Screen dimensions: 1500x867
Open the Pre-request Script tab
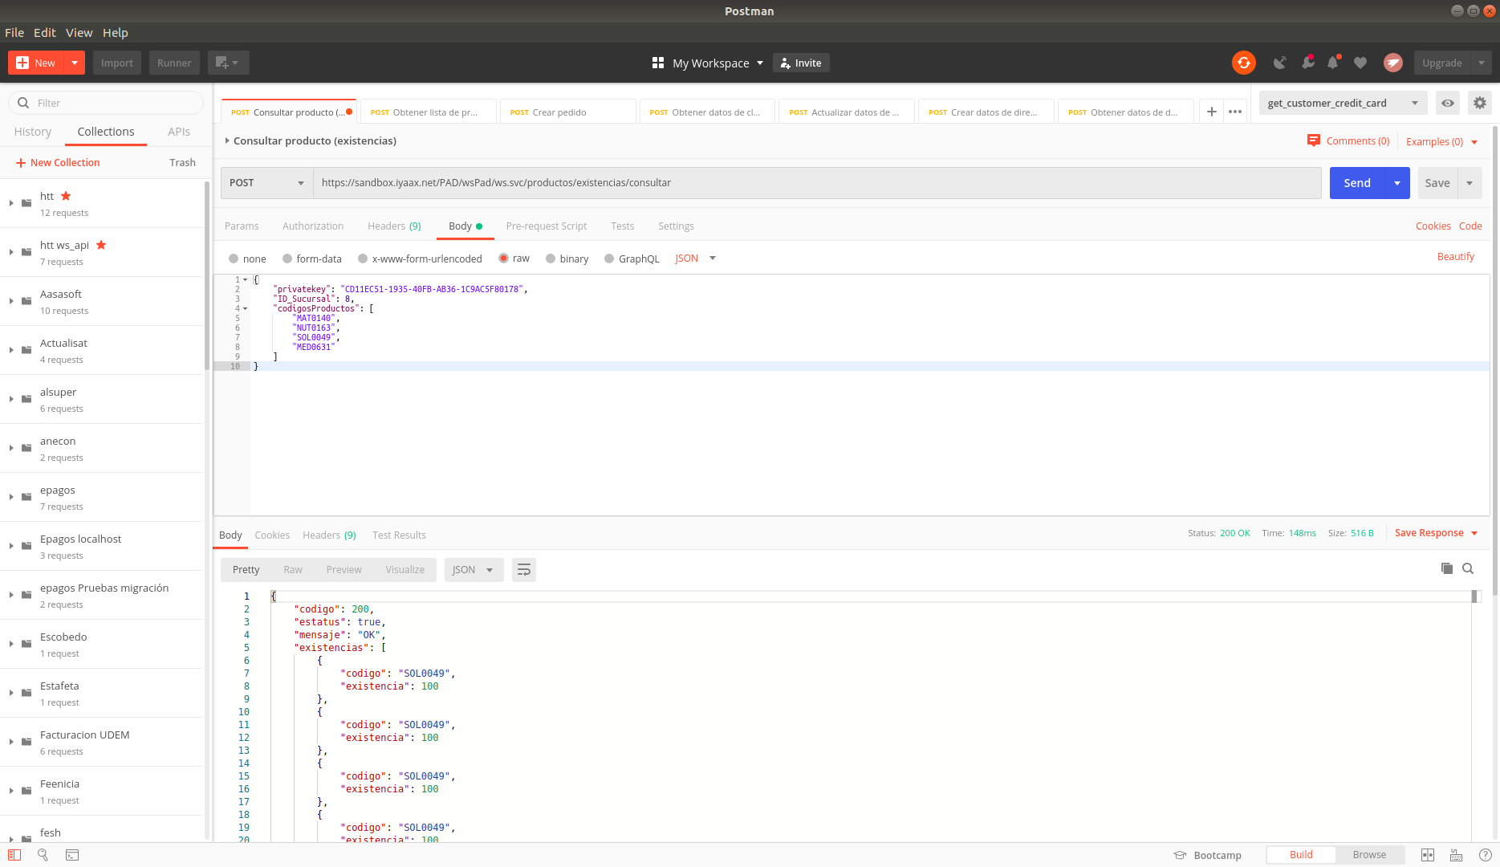[x=547, y=226]
